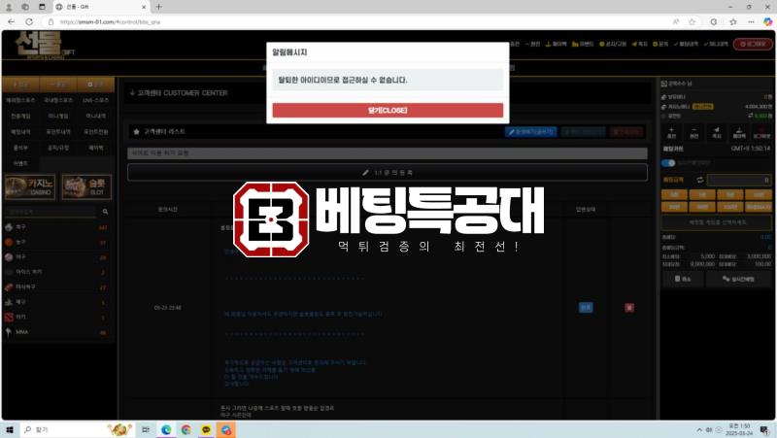Click first gold tab atop left sidebar
Image resolution: width=777 pixels, height=438 pixels.
click(20, 84)
